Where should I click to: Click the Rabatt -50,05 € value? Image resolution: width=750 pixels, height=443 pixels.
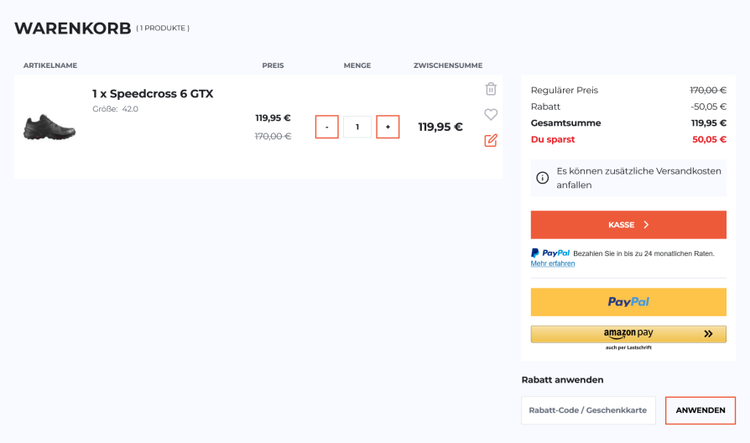[x=708, y=107]
